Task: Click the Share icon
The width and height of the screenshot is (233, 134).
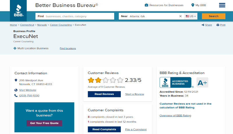Action: pyautogui.click(x=203, y=25)
